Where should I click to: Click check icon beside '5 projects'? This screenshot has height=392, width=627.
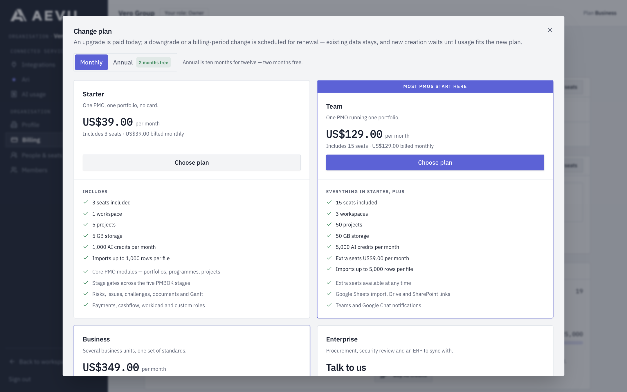click(86, 224)
